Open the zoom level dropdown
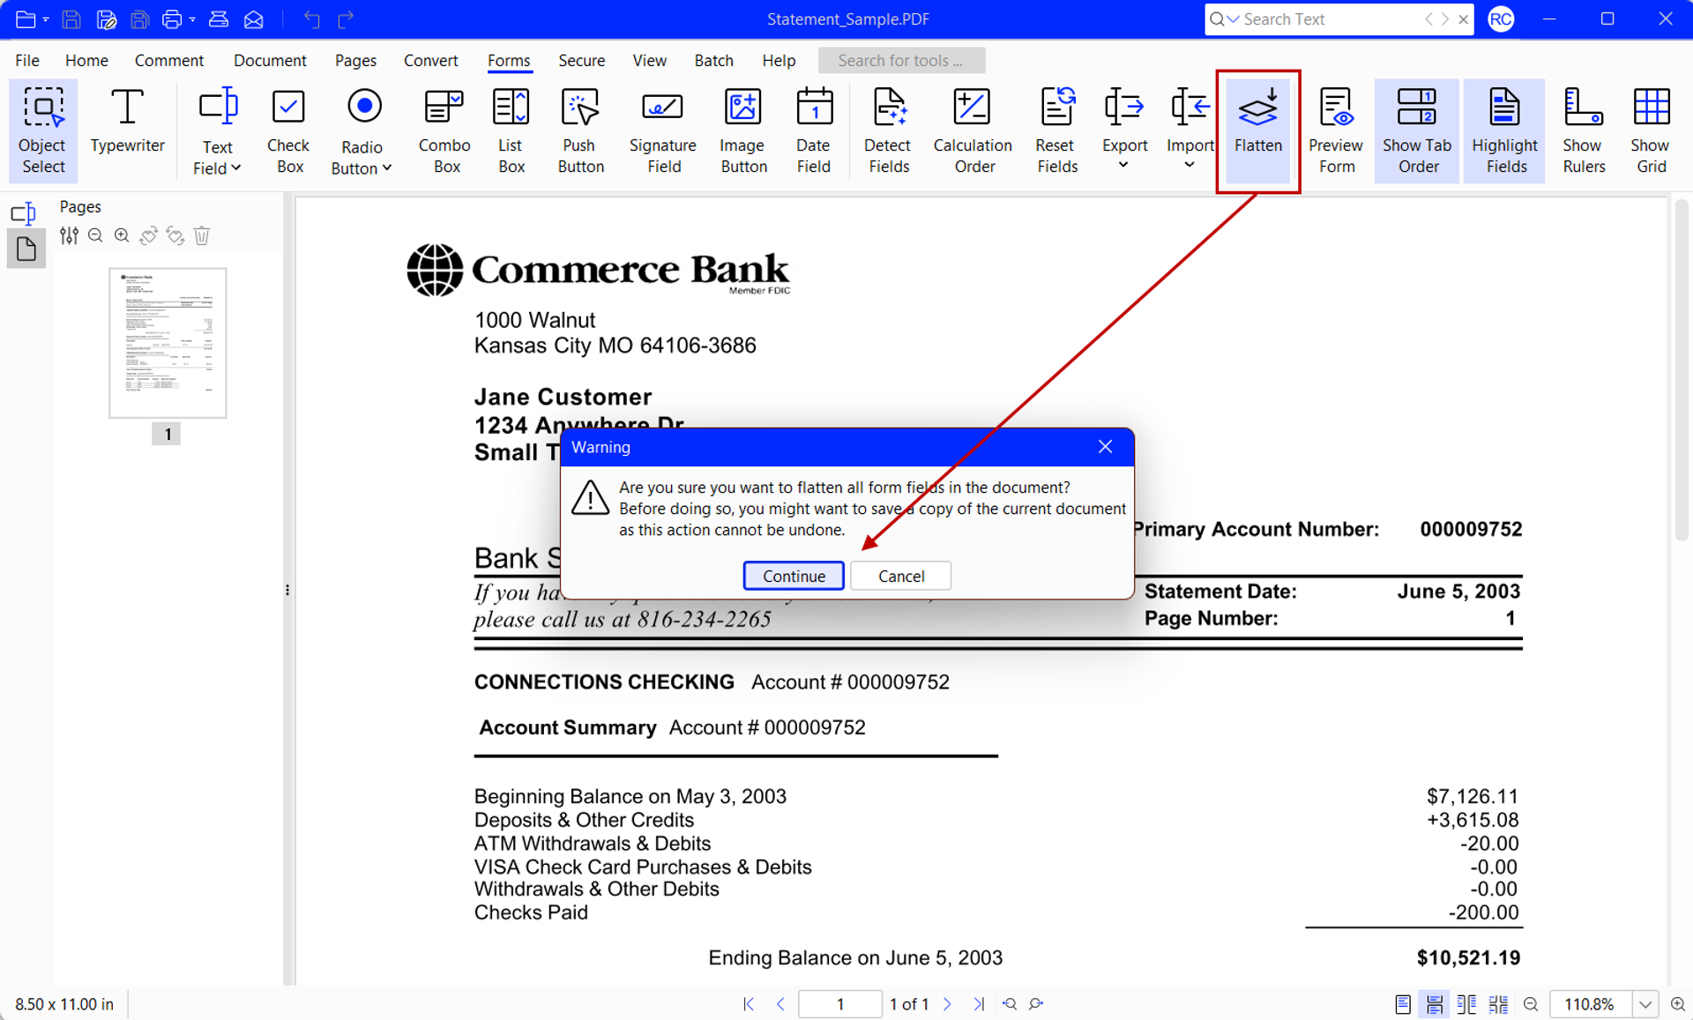This screenshot has width=1693, height=1020. (x=1645, y=1004)
